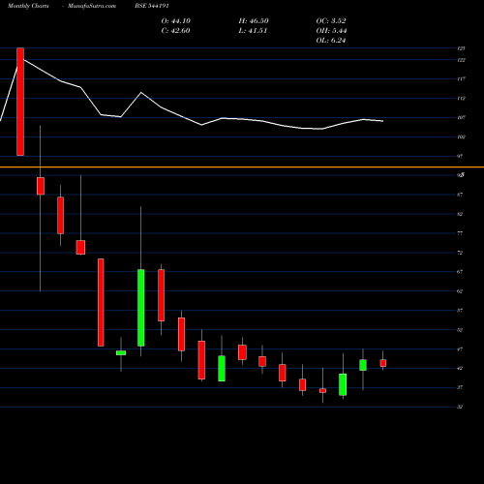Select the BSE 544191 symbol text
Viewport: 484px width, 484px height.
point(152,6)
